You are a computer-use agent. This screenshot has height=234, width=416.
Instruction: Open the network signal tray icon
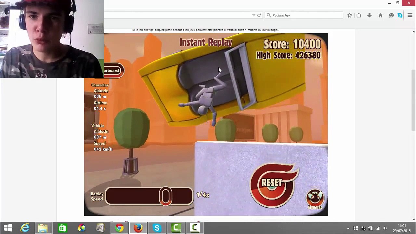point(378,228)
